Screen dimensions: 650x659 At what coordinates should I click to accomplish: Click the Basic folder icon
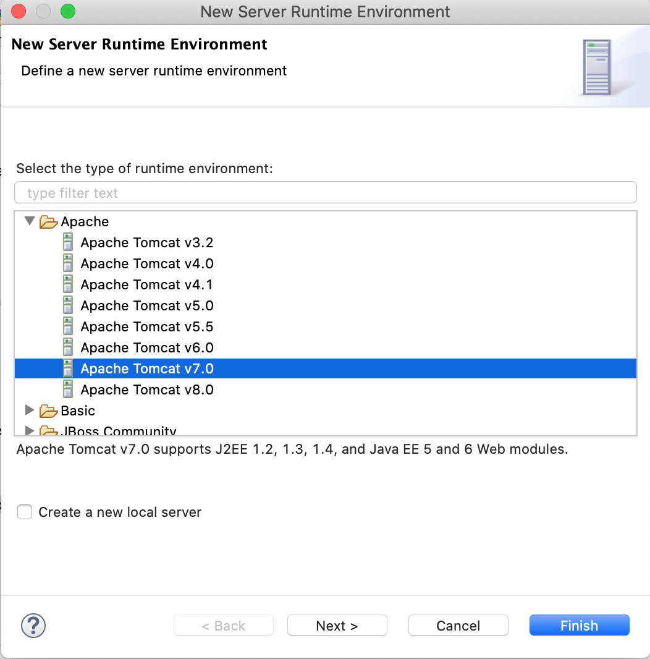click(48, 411)
